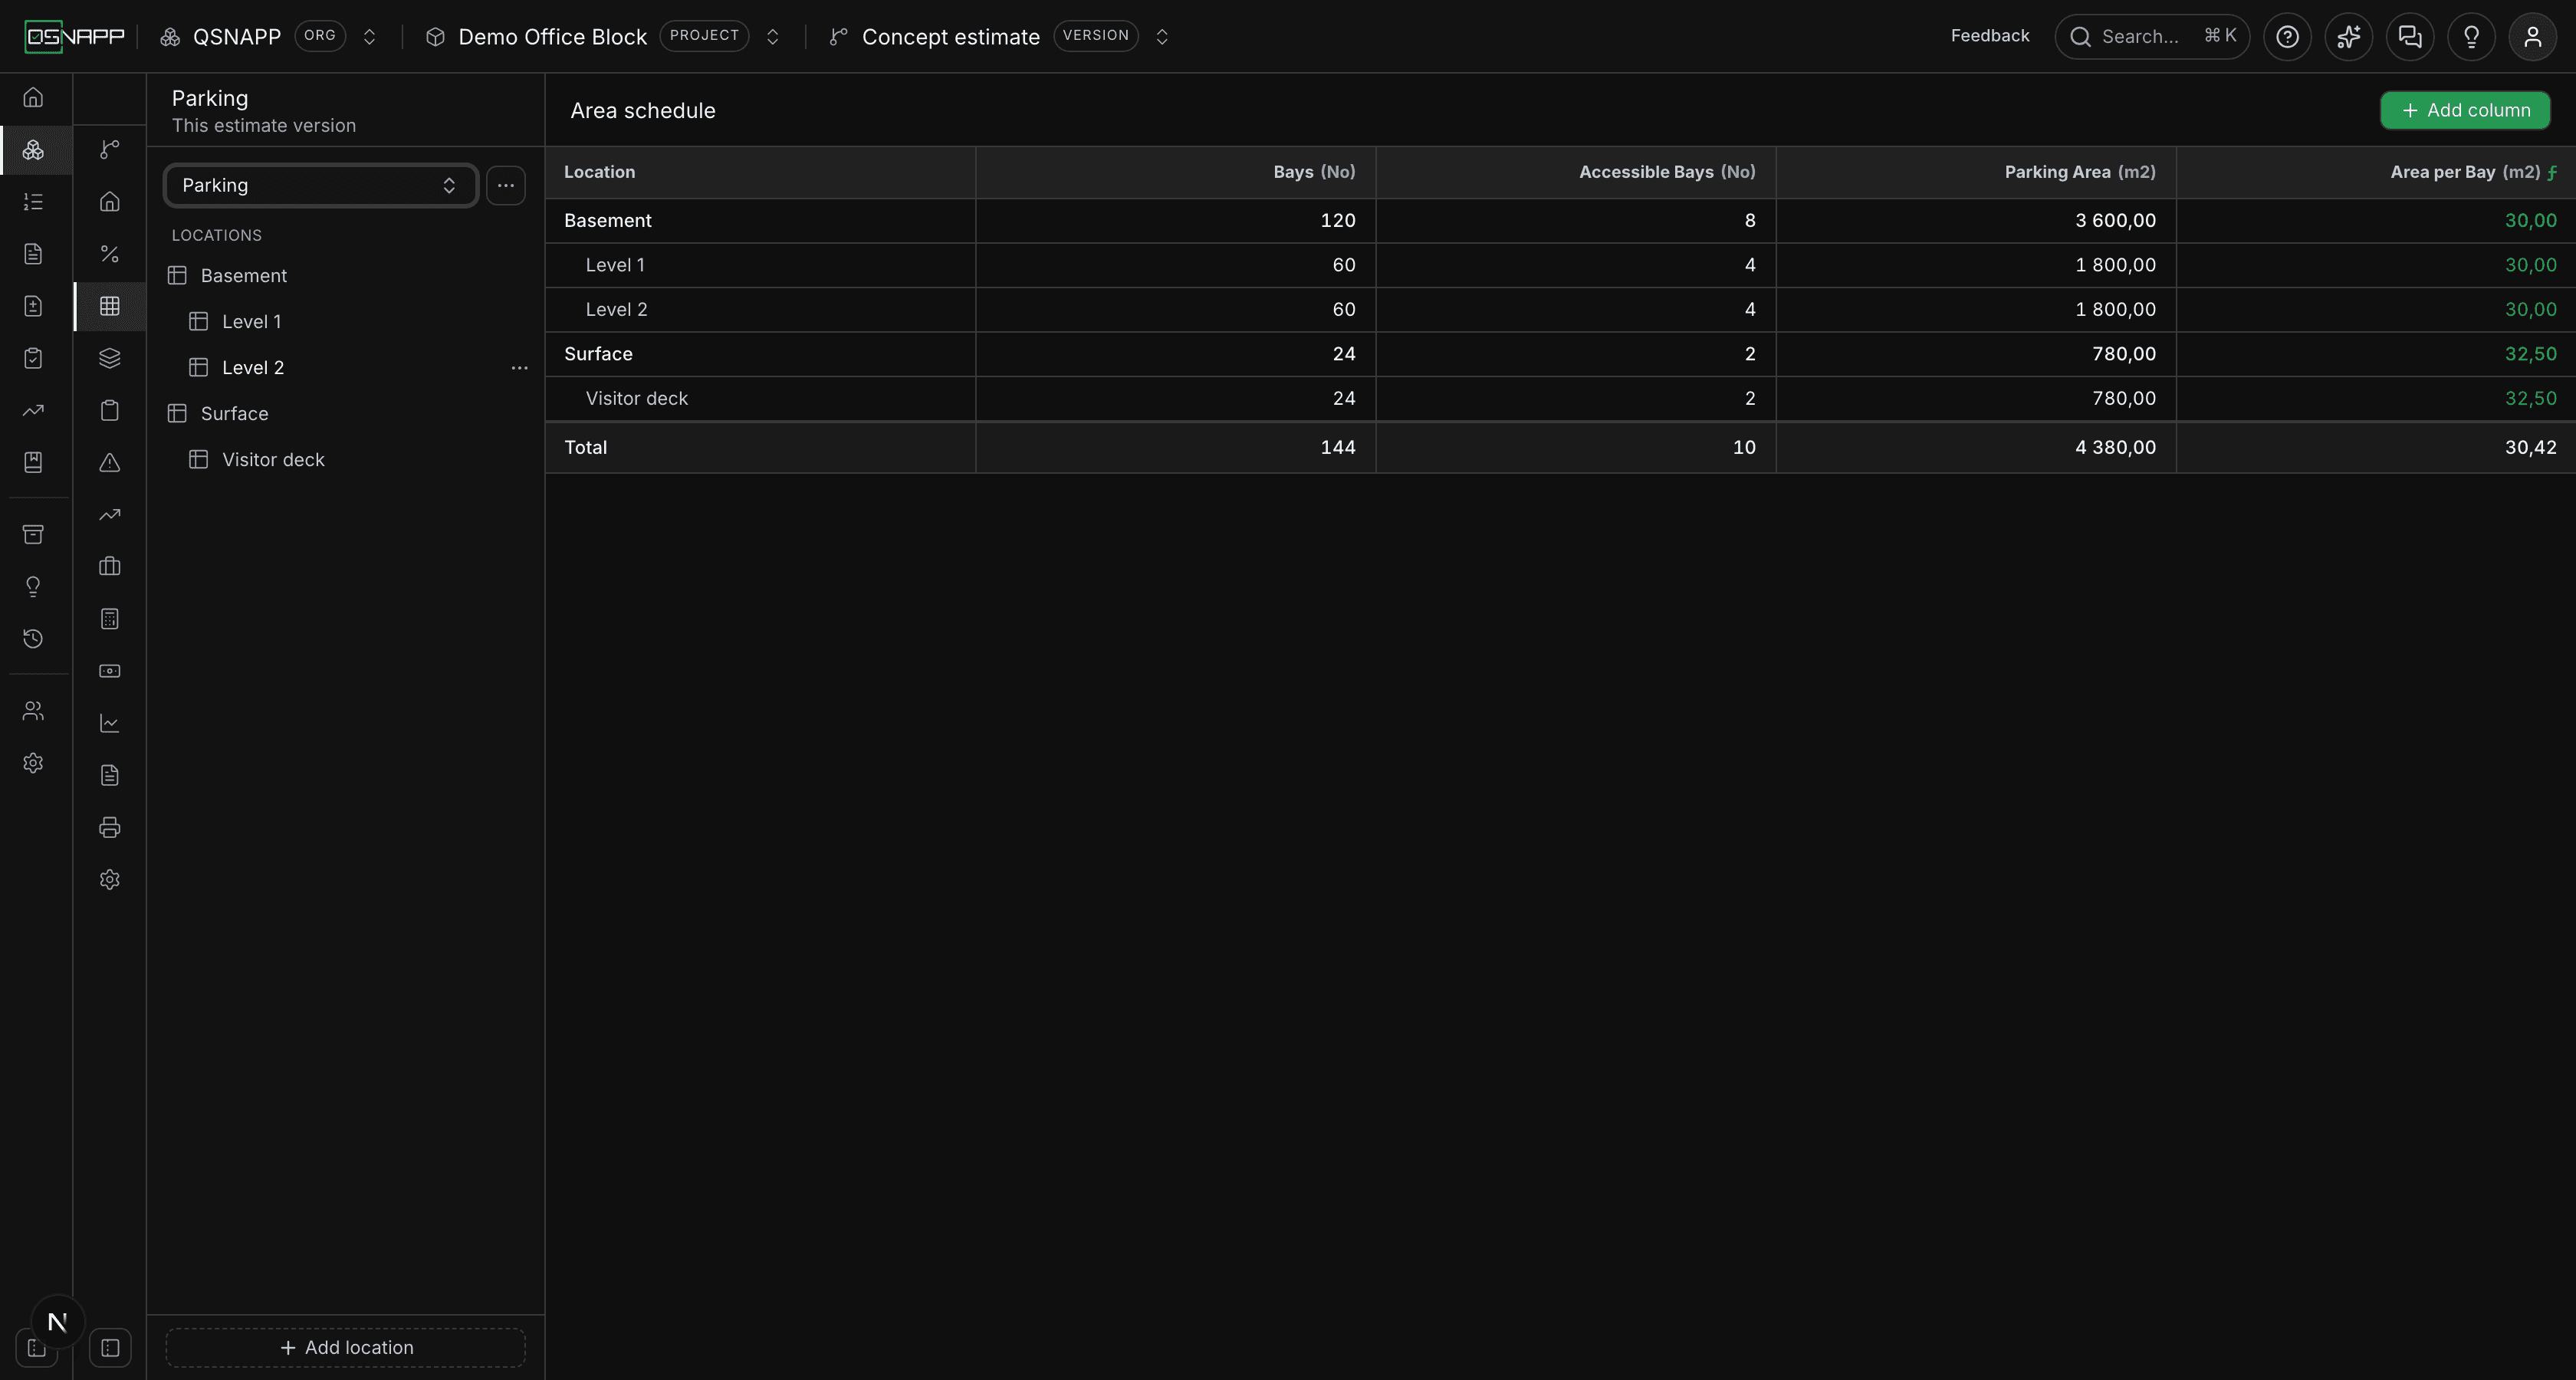Expand the Demo Office Block project switcher
The width and height of the screenshot is (2576, 1380).
click(x=772, y=37)
